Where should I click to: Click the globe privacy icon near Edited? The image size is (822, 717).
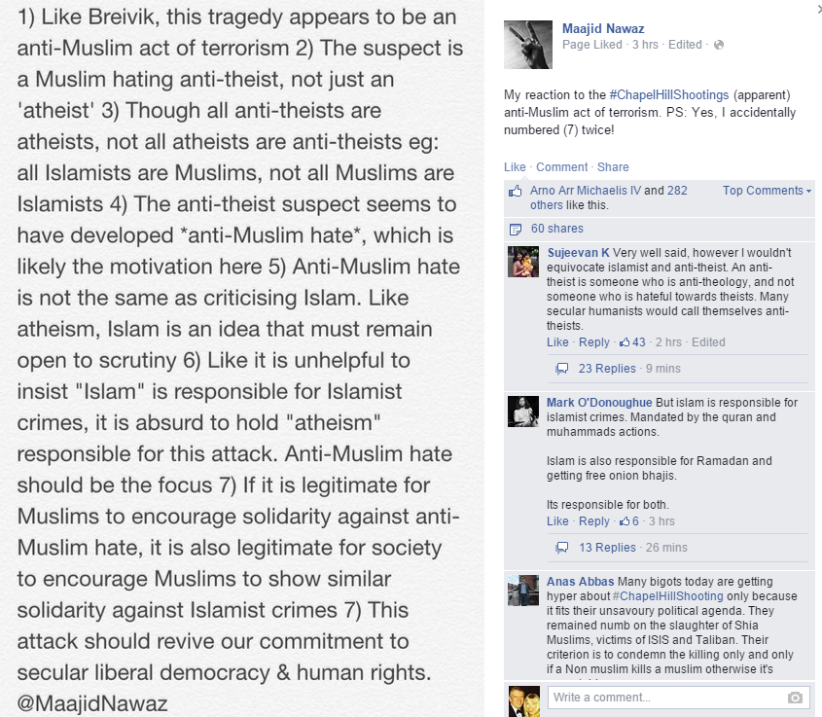[x=719, y=45]
